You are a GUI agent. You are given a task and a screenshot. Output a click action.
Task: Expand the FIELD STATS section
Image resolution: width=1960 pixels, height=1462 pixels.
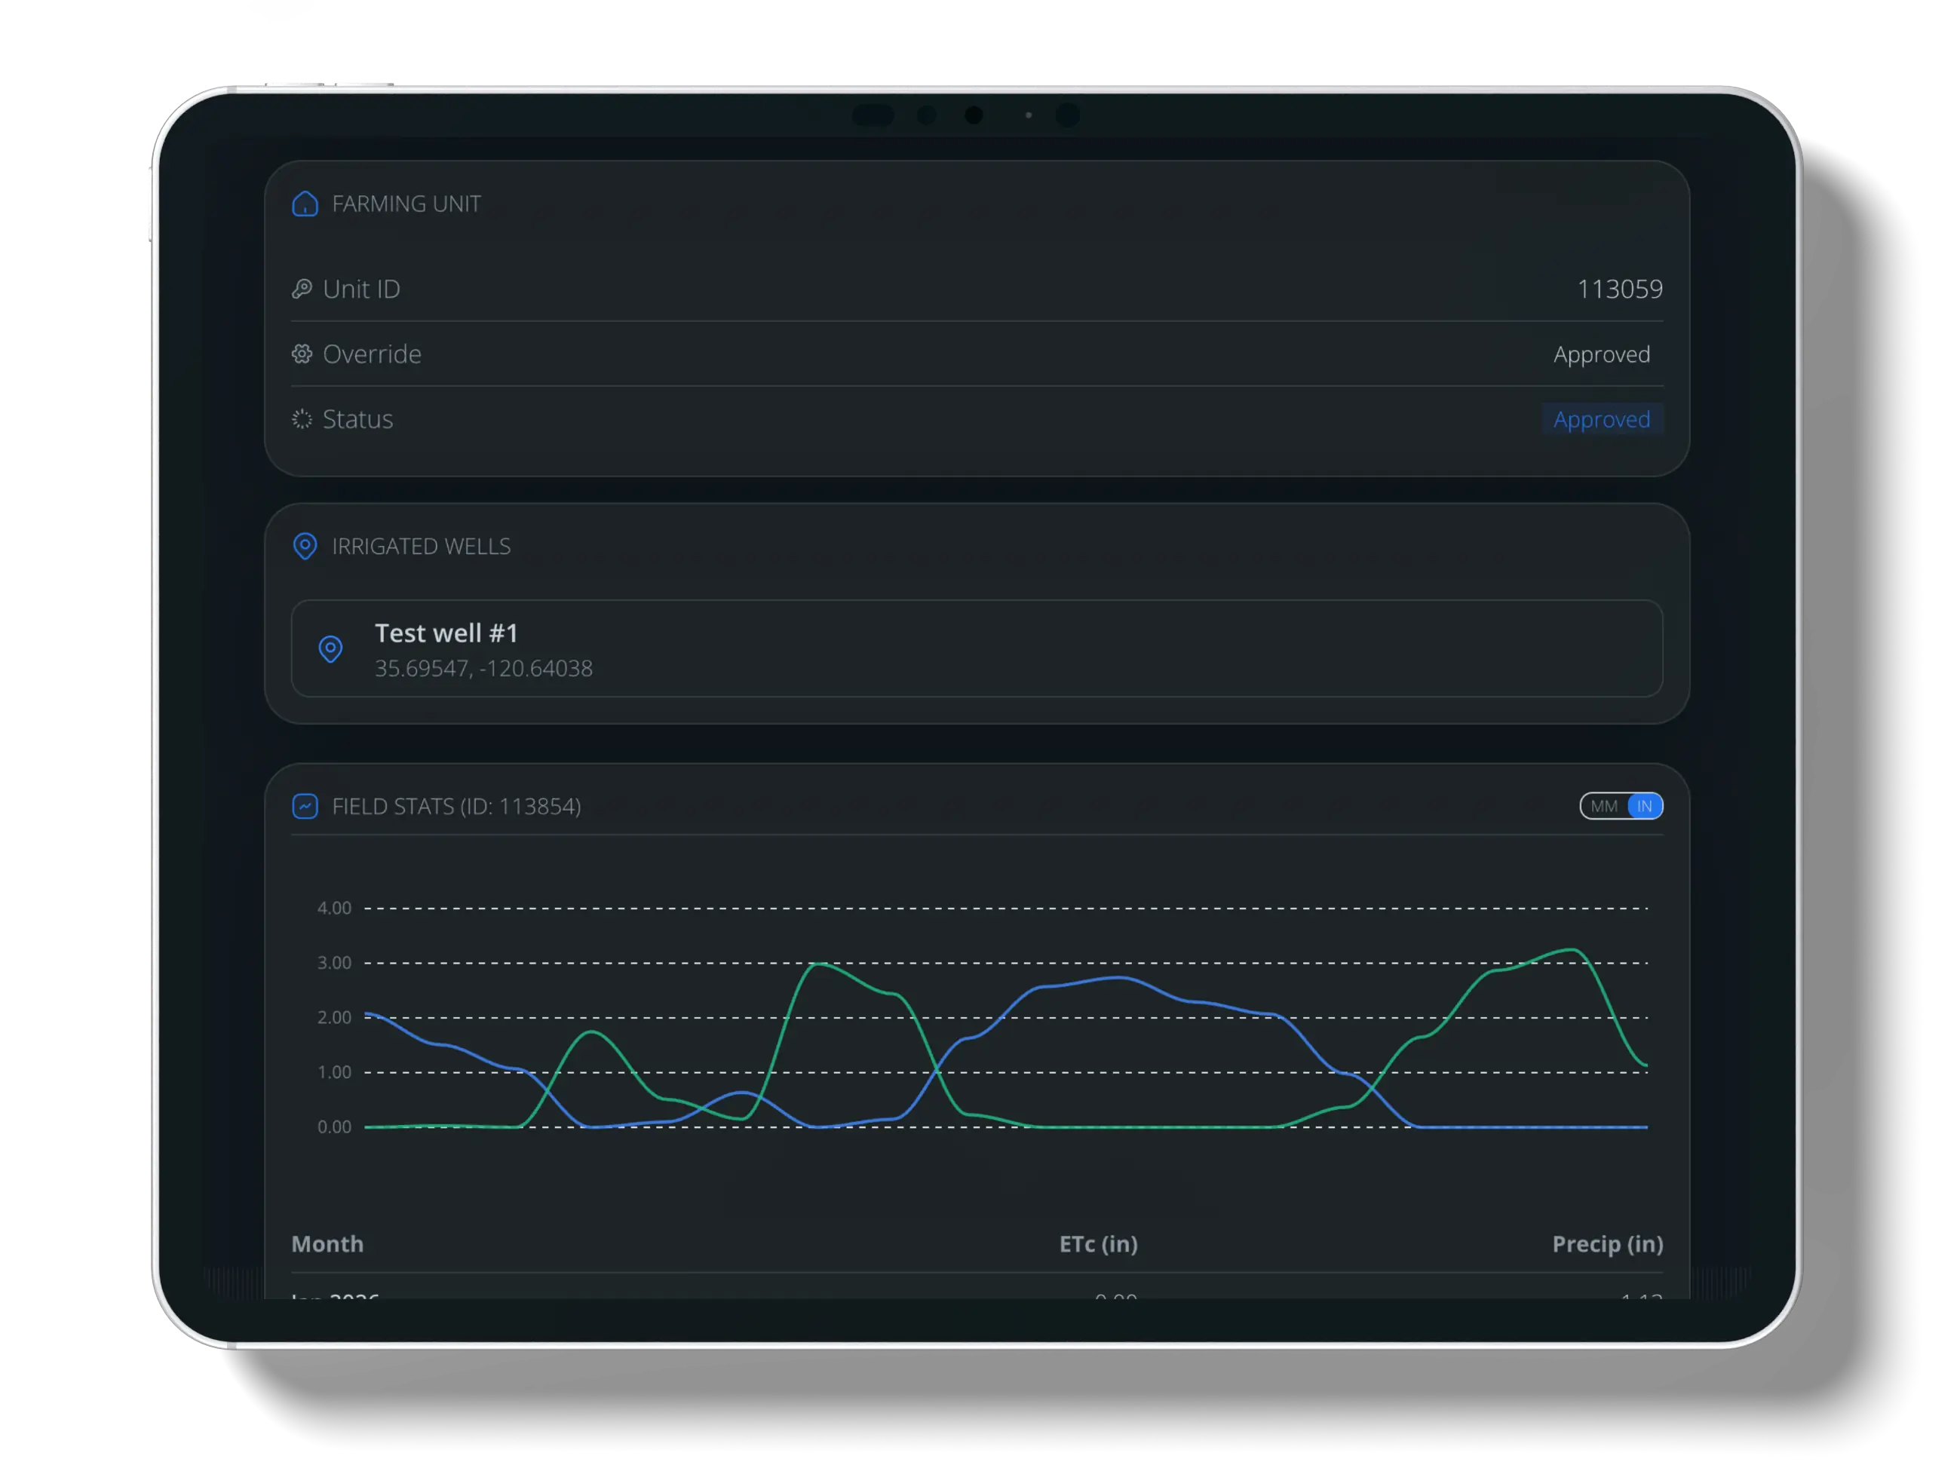[x=457, y=806]
